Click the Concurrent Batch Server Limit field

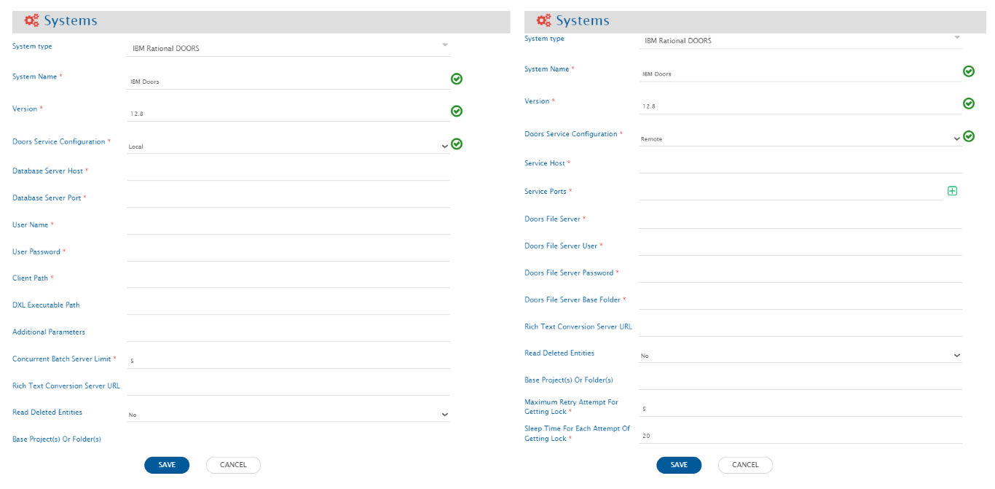click(288, 361)
